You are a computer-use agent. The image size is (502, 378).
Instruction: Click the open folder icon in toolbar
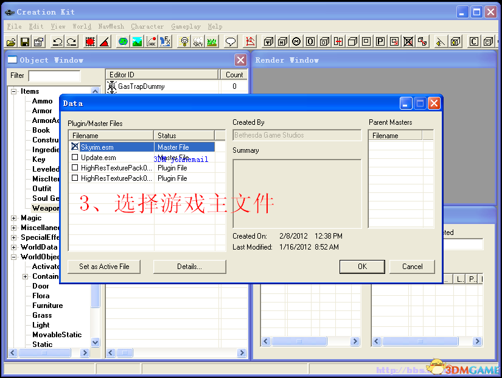(11, 41)
